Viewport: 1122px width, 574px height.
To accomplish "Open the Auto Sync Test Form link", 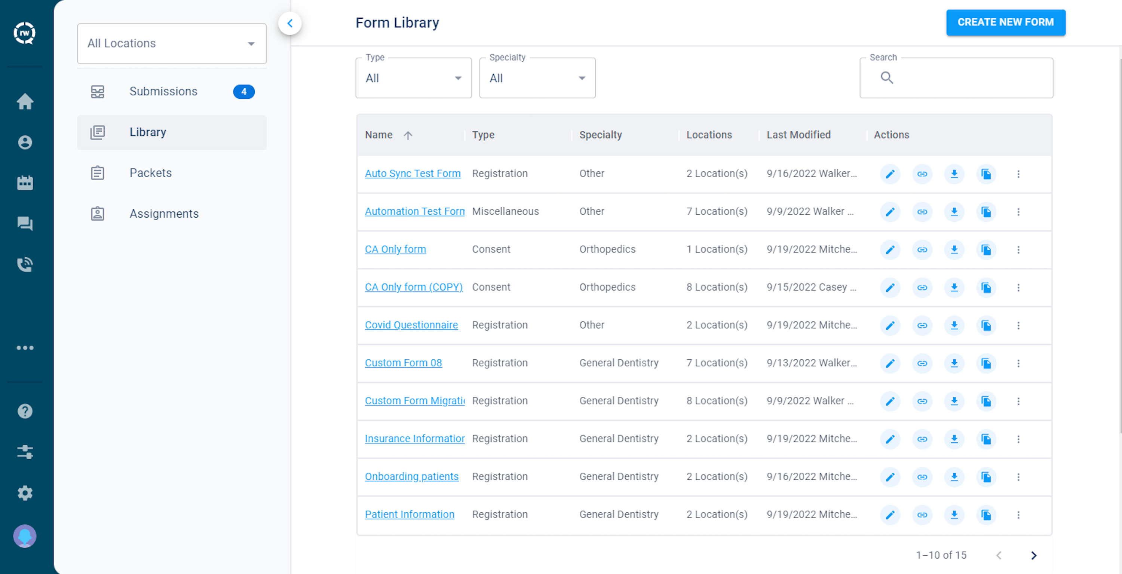I will (x=413, y=174).
